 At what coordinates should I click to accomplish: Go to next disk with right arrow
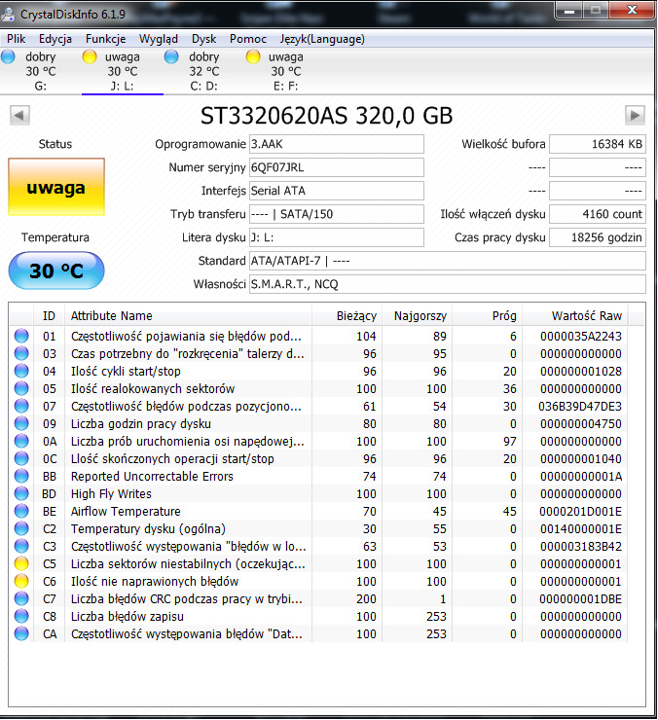(635, 115)
